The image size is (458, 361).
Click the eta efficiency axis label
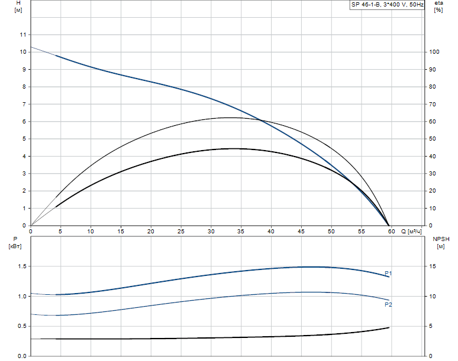tap(438, 5)
